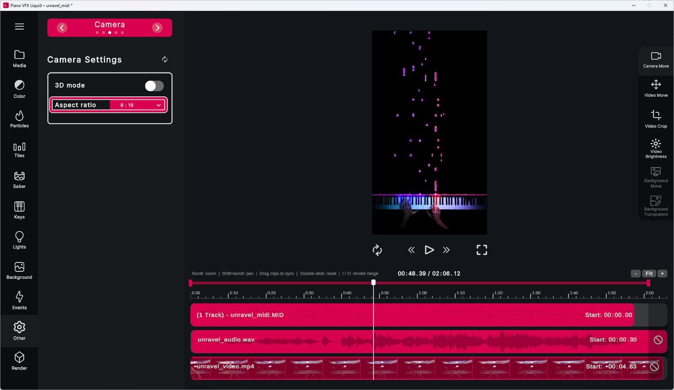The height and width of the screenshot is (390, 674).
Task: Select the unravel_video.mp4 clip
Action: (427, 368)
